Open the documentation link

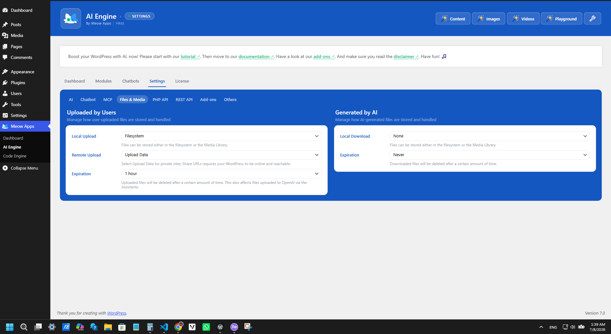tap(256, 57)
